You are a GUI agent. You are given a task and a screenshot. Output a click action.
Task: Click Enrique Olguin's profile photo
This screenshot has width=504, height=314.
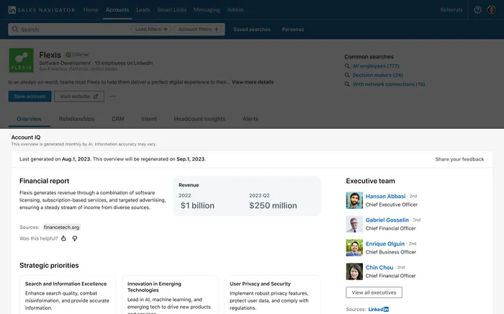point(354,248)
